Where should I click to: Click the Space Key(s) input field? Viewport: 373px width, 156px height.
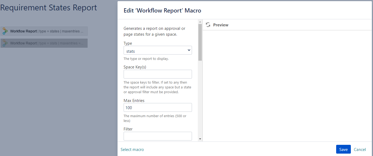158,74
